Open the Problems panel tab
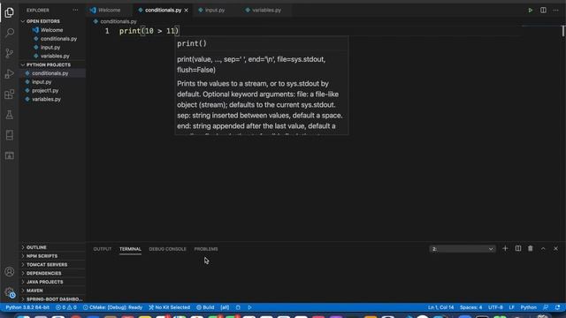The image size is (566, 318). point(206,249)
